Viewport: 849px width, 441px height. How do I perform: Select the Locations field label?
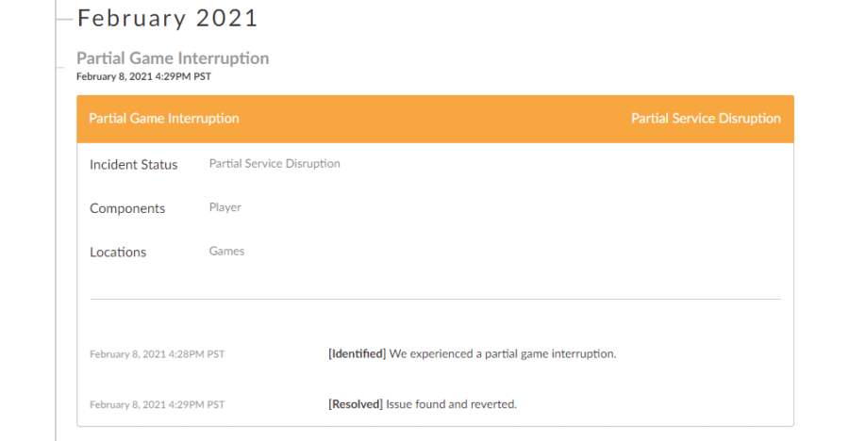(118, 253)
